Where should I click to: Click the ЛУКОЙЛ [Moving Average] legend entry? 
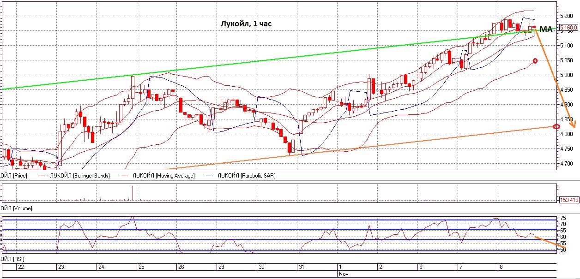(157, 176)
